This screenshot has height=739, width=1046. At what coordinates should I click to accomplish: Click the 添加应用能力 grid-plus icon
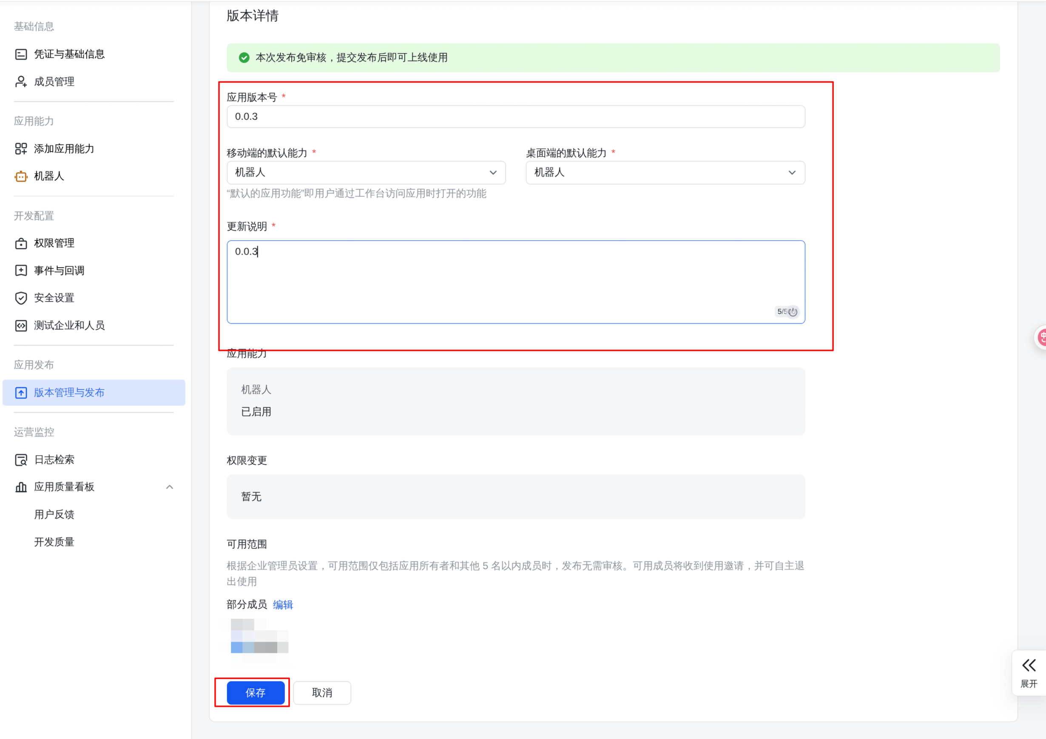[x=21, y=149]
